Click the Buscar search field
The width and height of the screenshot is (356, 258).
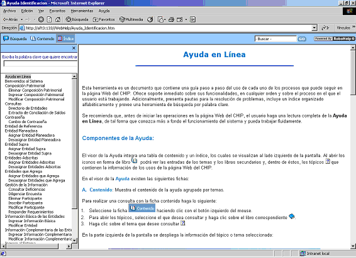tap(275, 39)
